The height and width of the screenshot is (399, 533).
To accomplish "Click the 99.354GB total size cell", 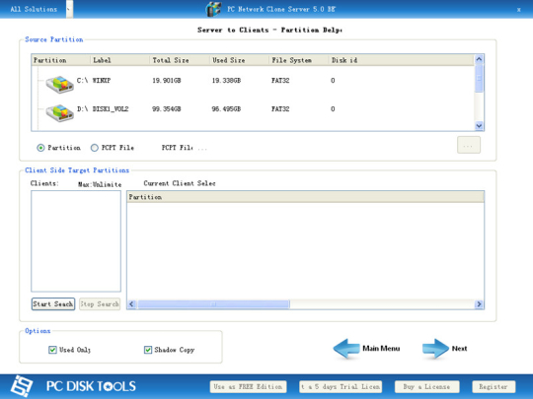I will [x=167, y=109].
